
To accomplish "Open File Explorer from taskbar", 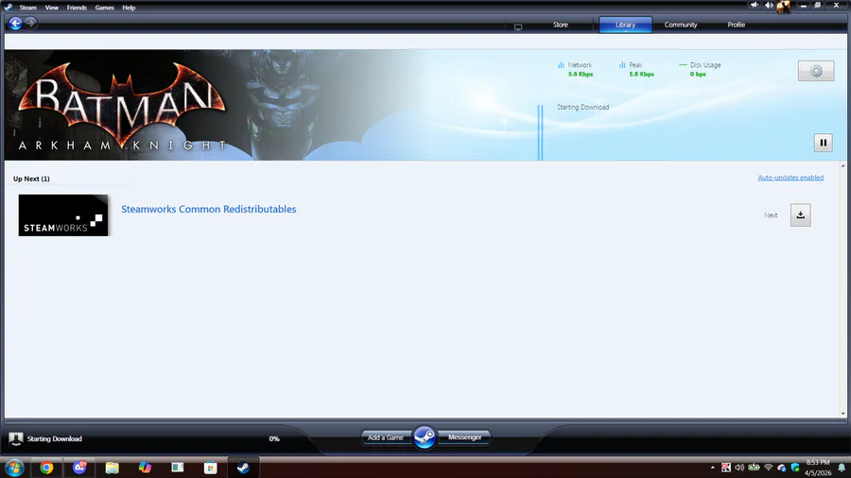I will point(113,468).
